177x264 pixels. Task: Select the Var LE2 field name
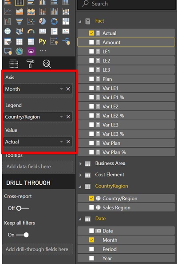(110, 106)
